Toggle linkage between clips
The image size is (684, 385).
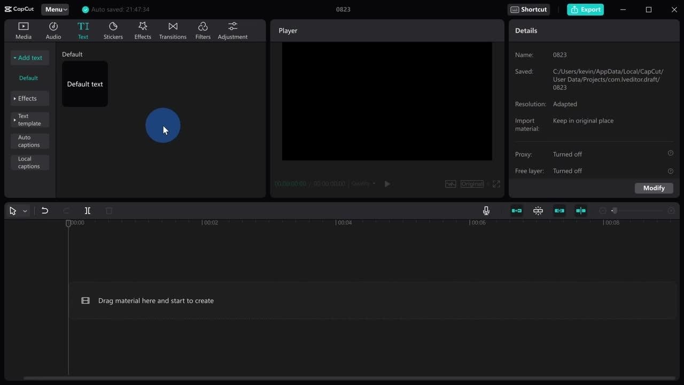tap(559, 211)
